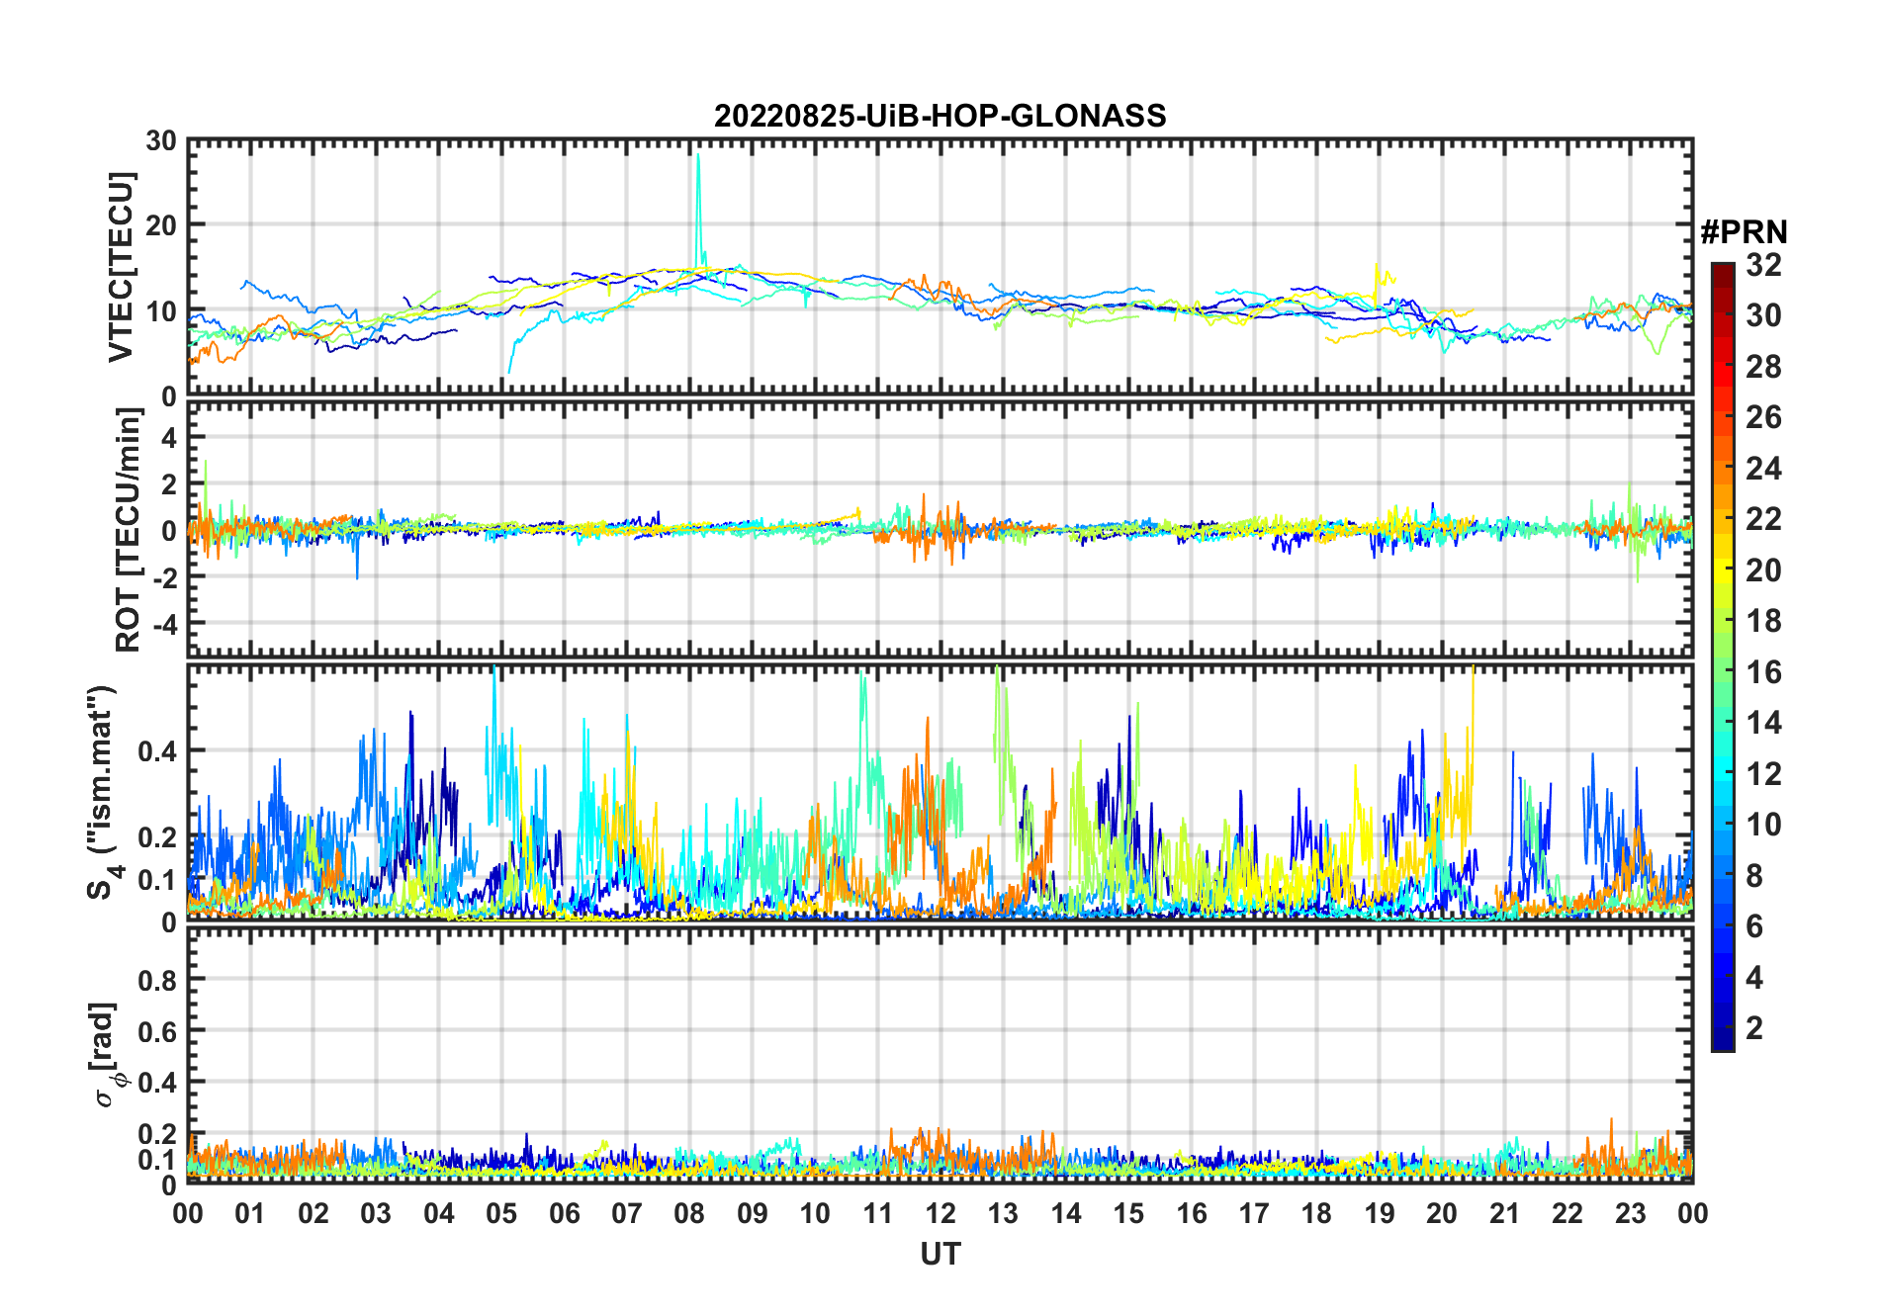
Task: Click x-axis hour label 19
Action: click(x=1380, y=1213)
